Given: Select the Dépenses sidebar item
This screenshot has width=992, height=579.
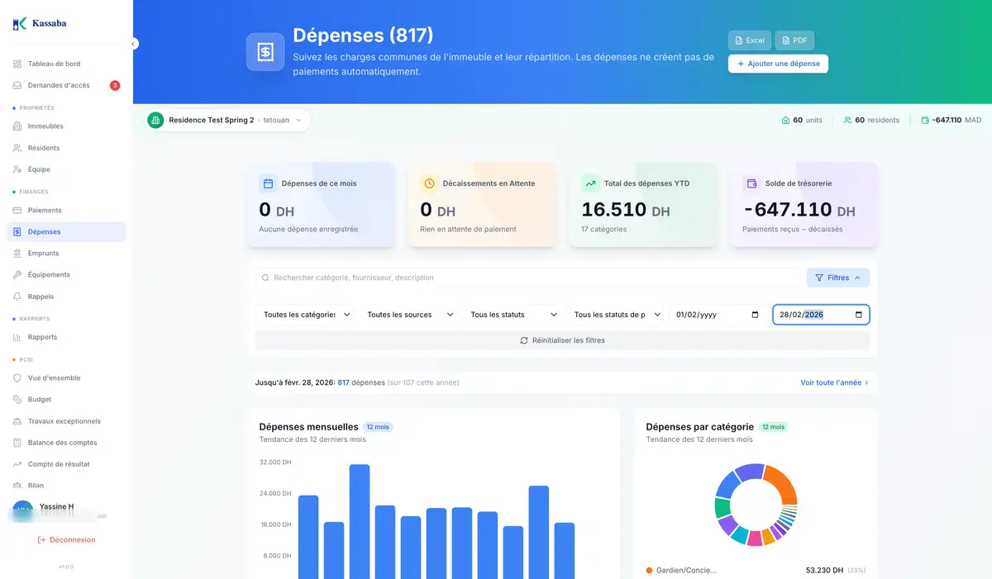Looking at the screenshot, I should pos(66,232).
